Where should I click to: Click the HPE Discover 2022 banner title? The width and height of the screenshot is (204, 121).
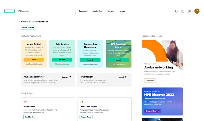(159, 95)
